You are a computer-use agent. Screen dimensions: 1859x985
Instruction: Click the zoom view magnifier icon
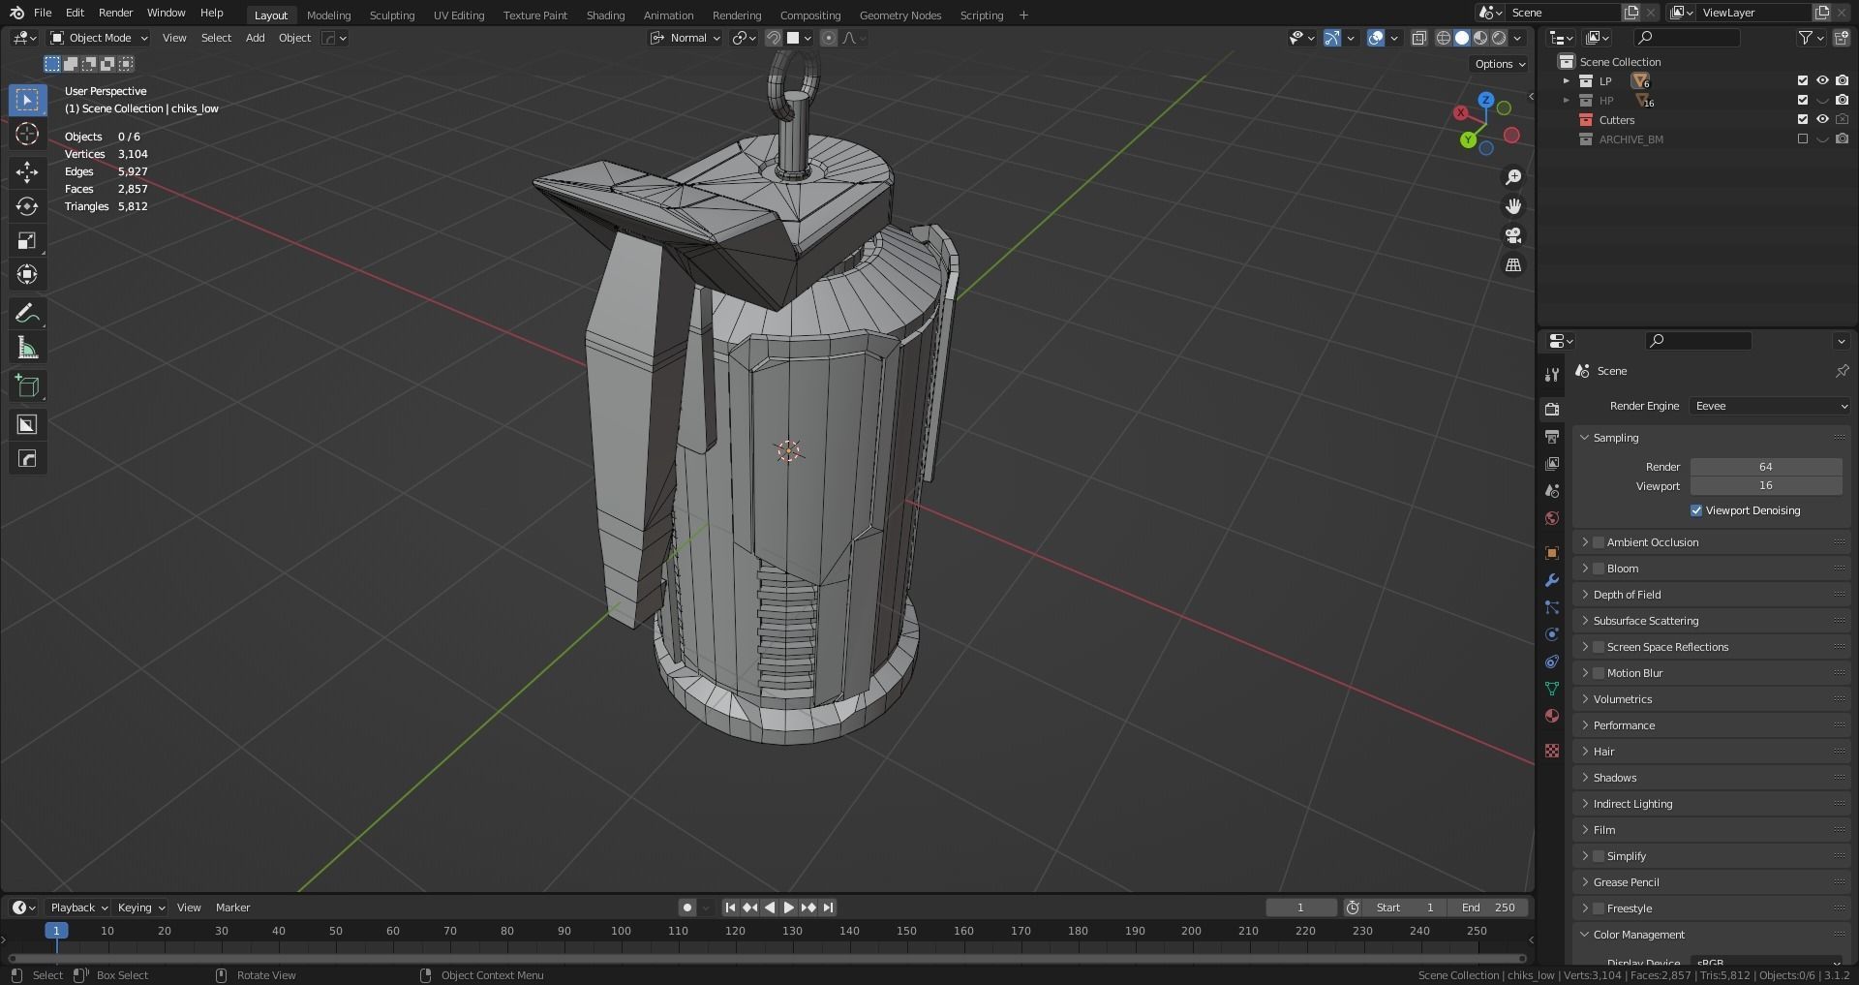(1513, 177)
